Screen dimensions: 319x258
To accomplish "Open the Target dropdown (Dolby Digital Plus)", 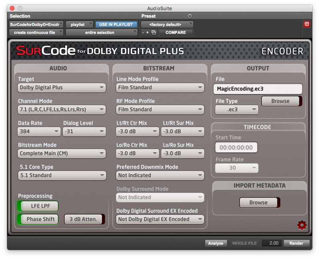I will coord(62,88).
